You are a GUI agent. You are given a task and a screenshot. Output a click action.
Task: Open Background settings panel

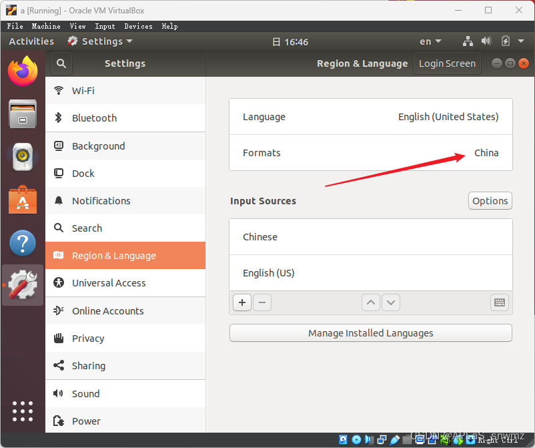coord(125,146)
